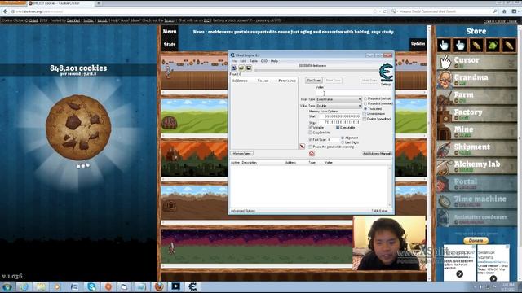Open Skype from the taskbar
Screen dimensions: 522x293
click(91, 286)
